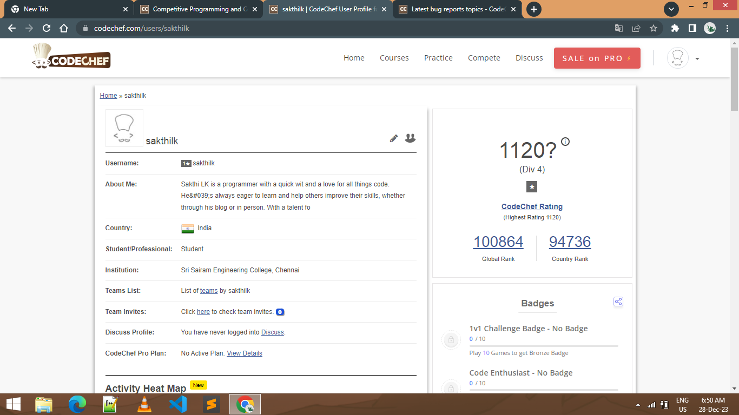Screen dimensions: 739x415
Task: Open the Home nav menu item
Action: (354, 58)
